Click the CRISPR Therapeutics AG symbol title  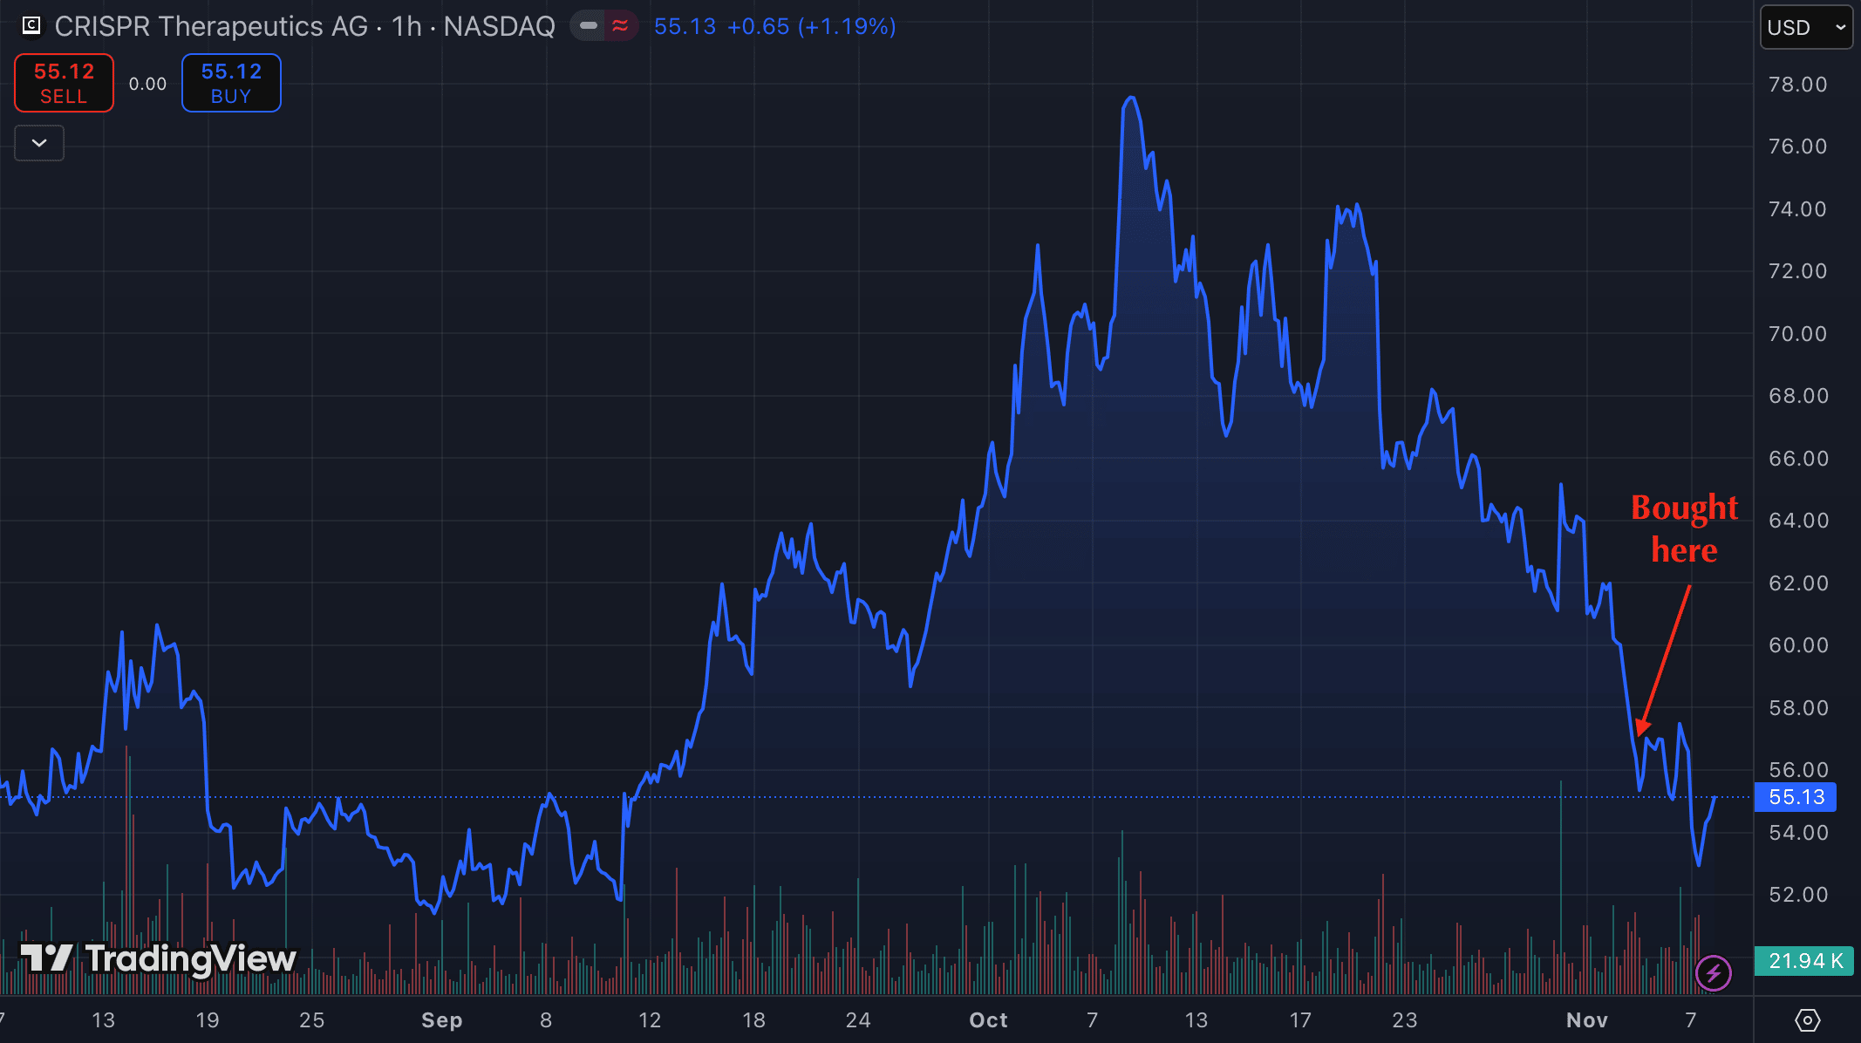211,26
